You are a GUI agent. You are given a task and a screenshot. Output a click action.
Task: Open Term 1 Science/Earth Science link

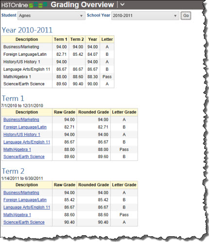24,157
